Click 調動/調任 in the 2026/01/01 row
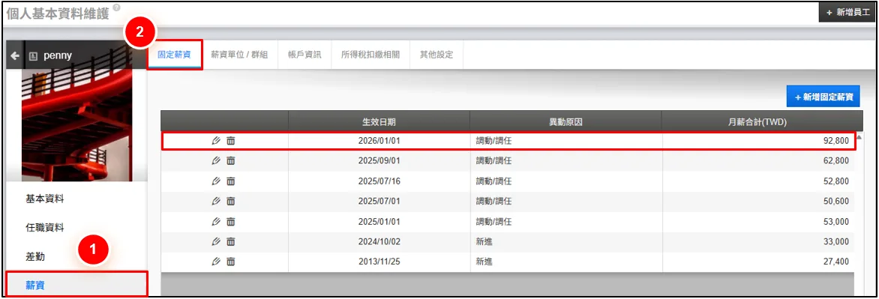 click(493, 141)
